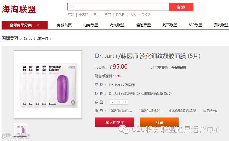Viewport: 229px width, 141px height.
Task: Open the 电商联盟 nav tab
Action: click(91, 25)
